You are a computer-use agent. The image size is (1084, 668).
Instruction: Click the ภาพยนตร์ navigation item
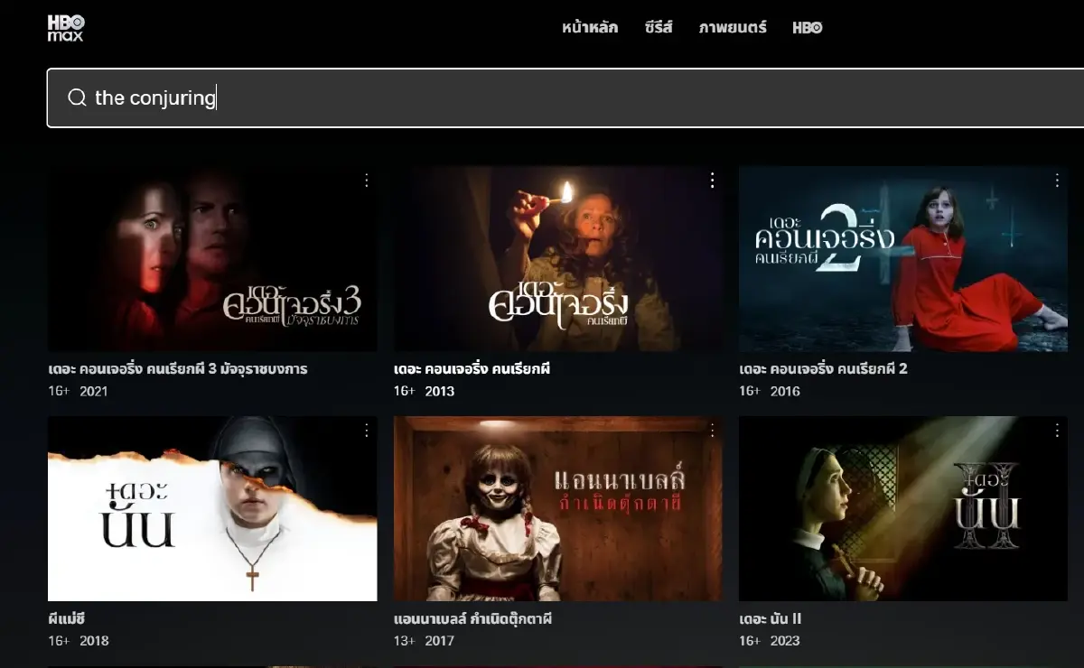(x=732, y=28)
